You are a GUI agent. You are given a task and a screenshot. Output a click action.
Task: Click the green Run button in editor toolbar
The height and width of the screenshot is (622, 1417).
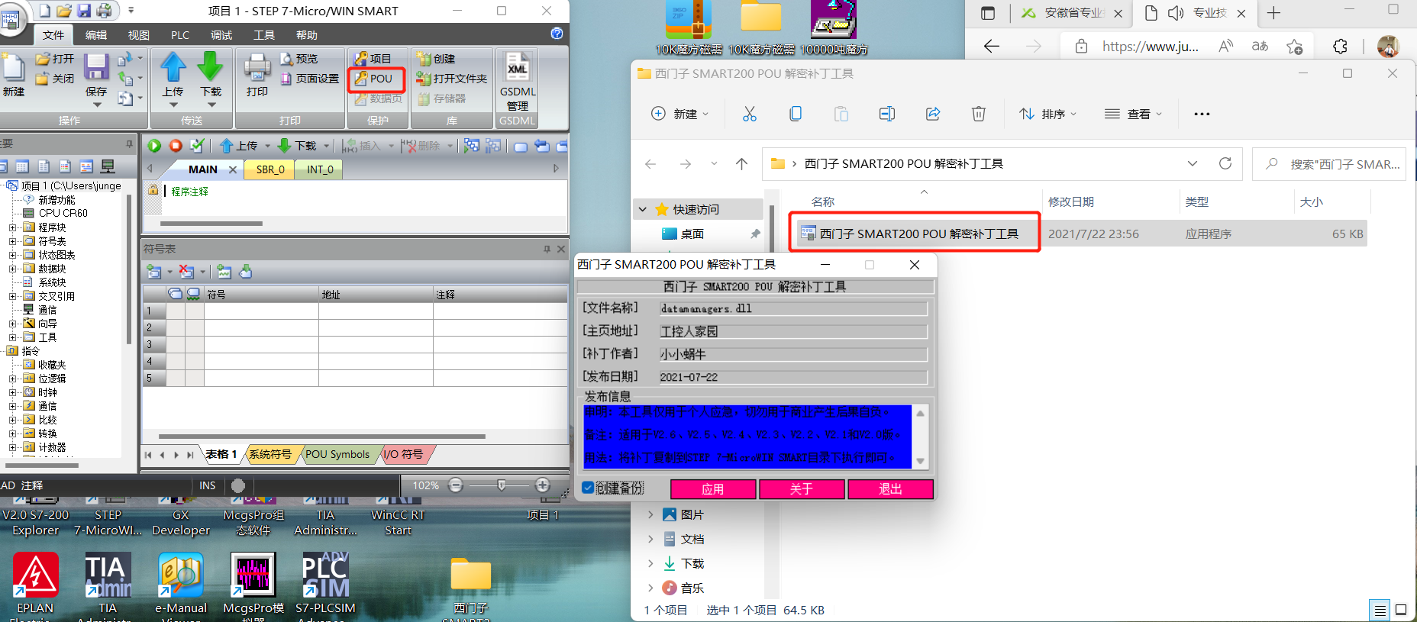point(154,146)
